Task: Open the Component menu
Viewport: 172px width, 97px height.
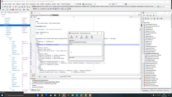Action: [x=32, y=4]
